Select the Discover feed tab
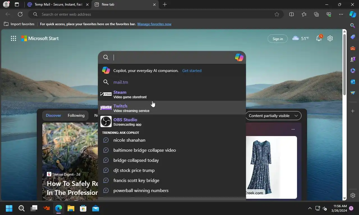The width and height of the screenshot is (359, 215). point(53,115)
